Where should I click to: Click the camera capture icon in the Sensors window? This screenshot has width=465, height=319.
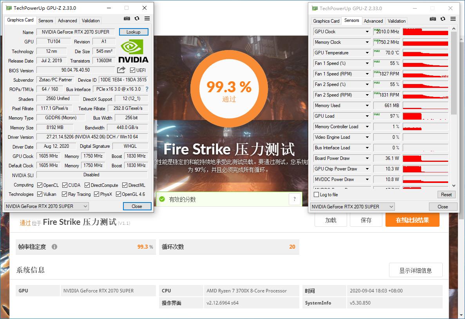432,18
